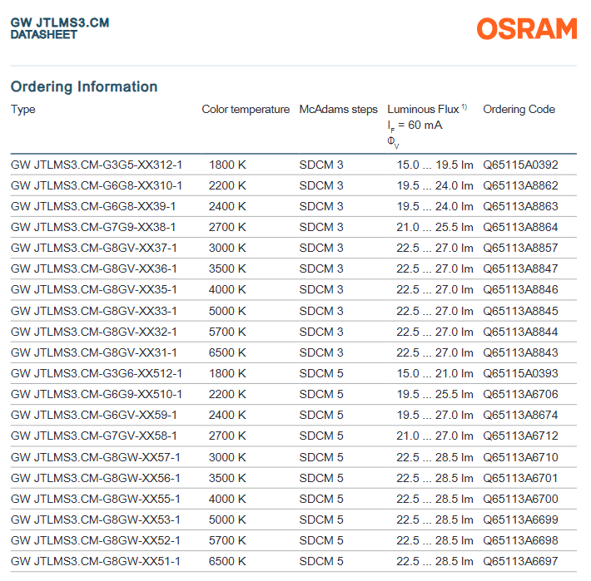Click ordering code Q65113A8843
Screen dimensions: 591x581
tap(520, 352)
